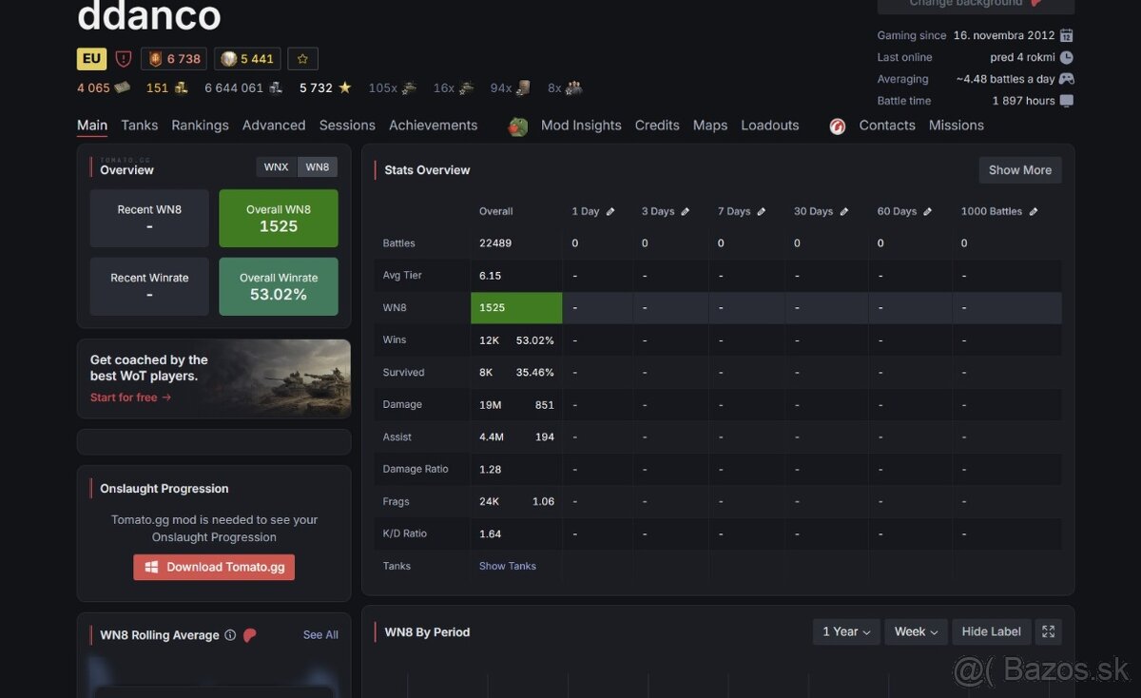
Task: Click the tomato icon before Mod Insights
Action: tap(518, 126)
